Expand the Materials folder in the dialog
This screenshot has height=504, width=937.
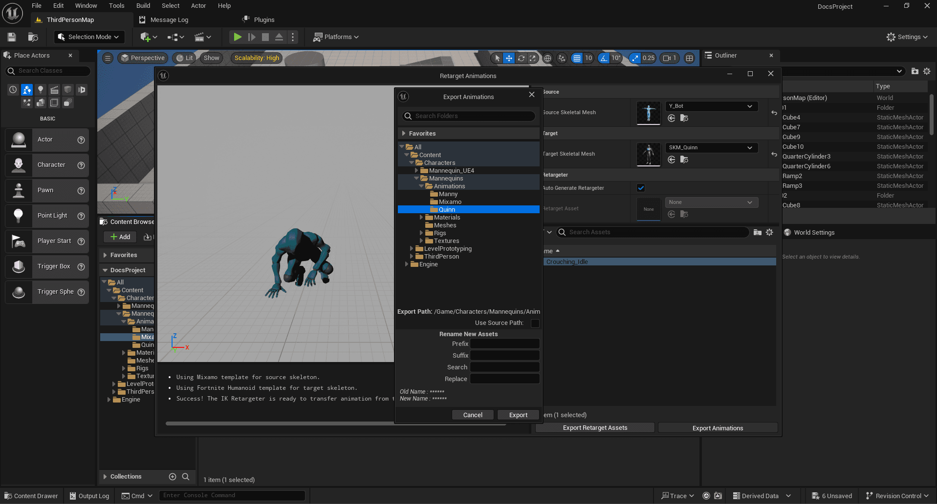421,218
